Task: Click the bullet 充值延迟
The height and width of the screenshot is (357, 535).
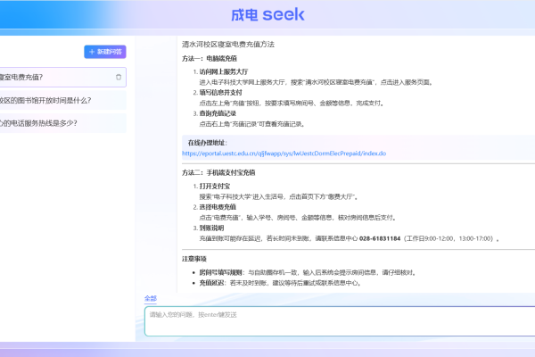Action: (x=211, y=283)
